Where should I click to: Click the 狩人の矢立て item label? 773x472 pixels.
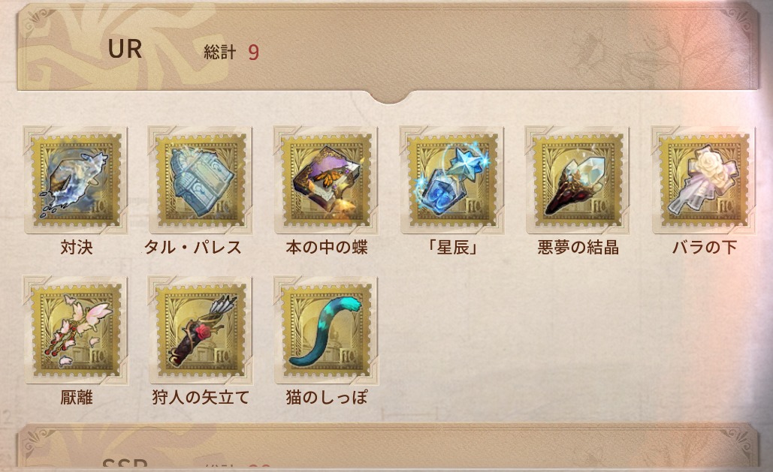click(x=201, y=397)
